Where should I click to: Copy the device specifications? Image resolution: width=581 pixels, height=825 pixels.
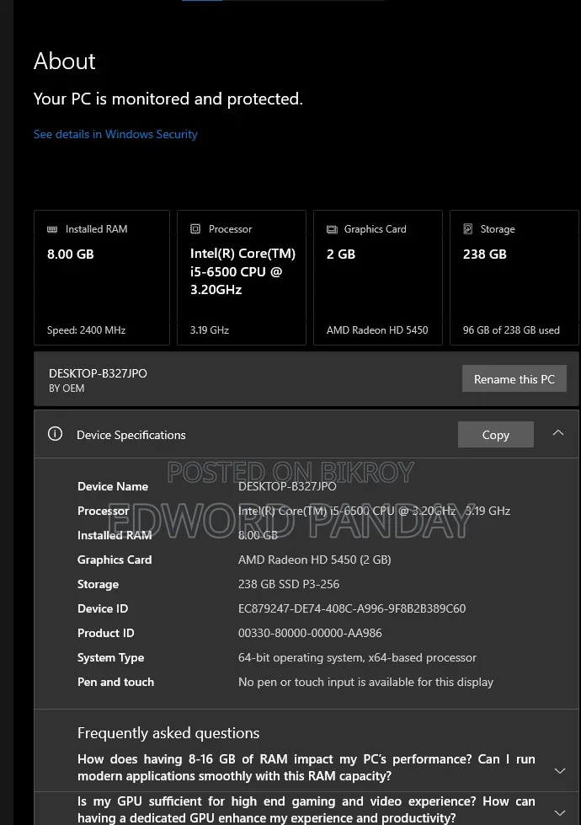pyautogui.click(x=496, y=435)
